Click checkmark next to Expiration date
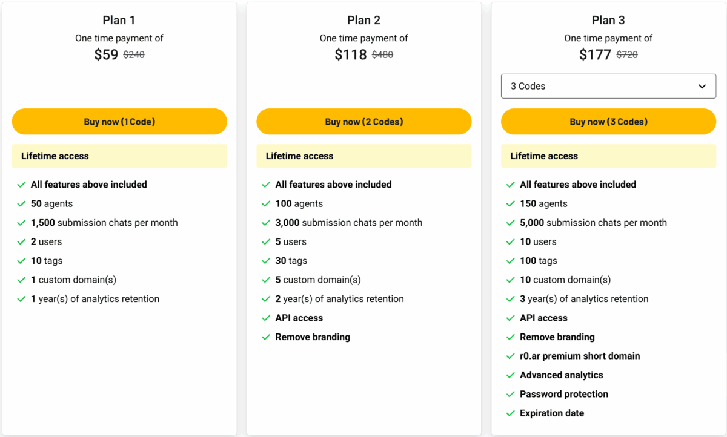727x437 pixels. [511, 413]
